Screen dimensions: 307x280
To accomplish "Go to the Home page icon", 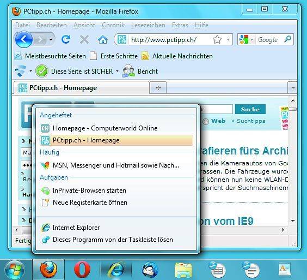I will 103,40.
